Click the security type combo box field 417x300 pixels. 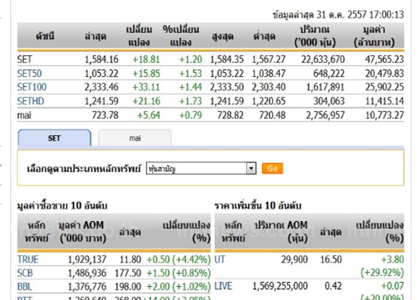(201, 168)
